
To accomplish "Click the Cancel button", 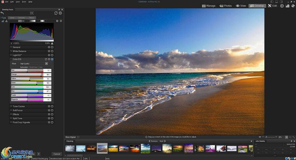I will 57,154.
